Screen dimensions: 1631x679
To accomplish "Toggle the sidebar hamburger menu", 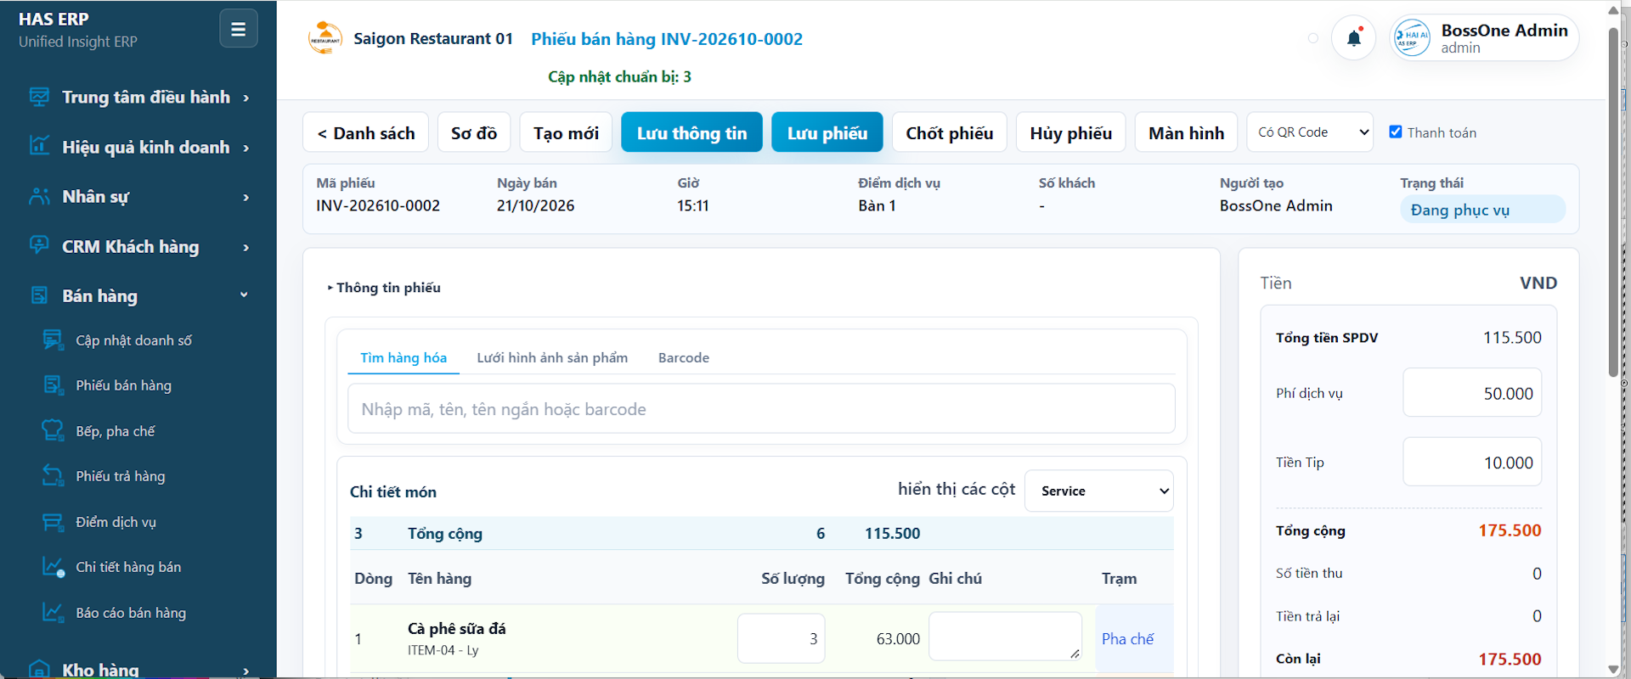I will pos(239,29).
